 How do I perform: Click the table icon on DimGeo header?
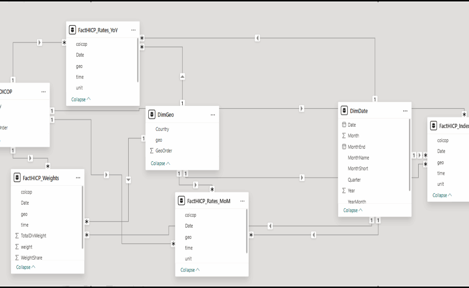coord(152,114)
